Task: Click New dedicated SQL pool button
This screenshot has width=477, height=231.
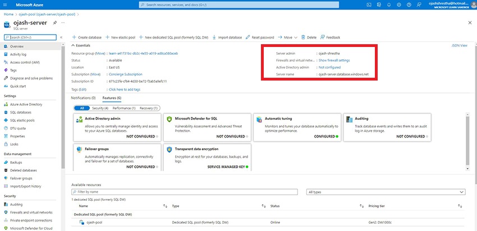Action: (x=173, y=37)
